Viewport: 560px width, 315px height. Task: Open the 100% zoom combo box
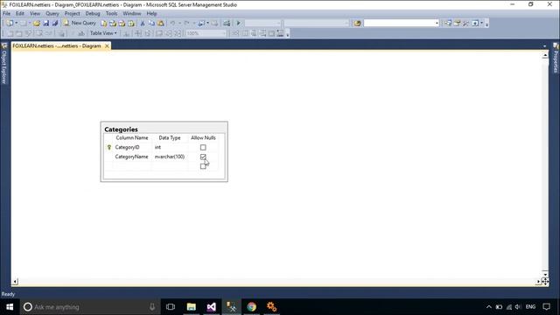point(206,33)
